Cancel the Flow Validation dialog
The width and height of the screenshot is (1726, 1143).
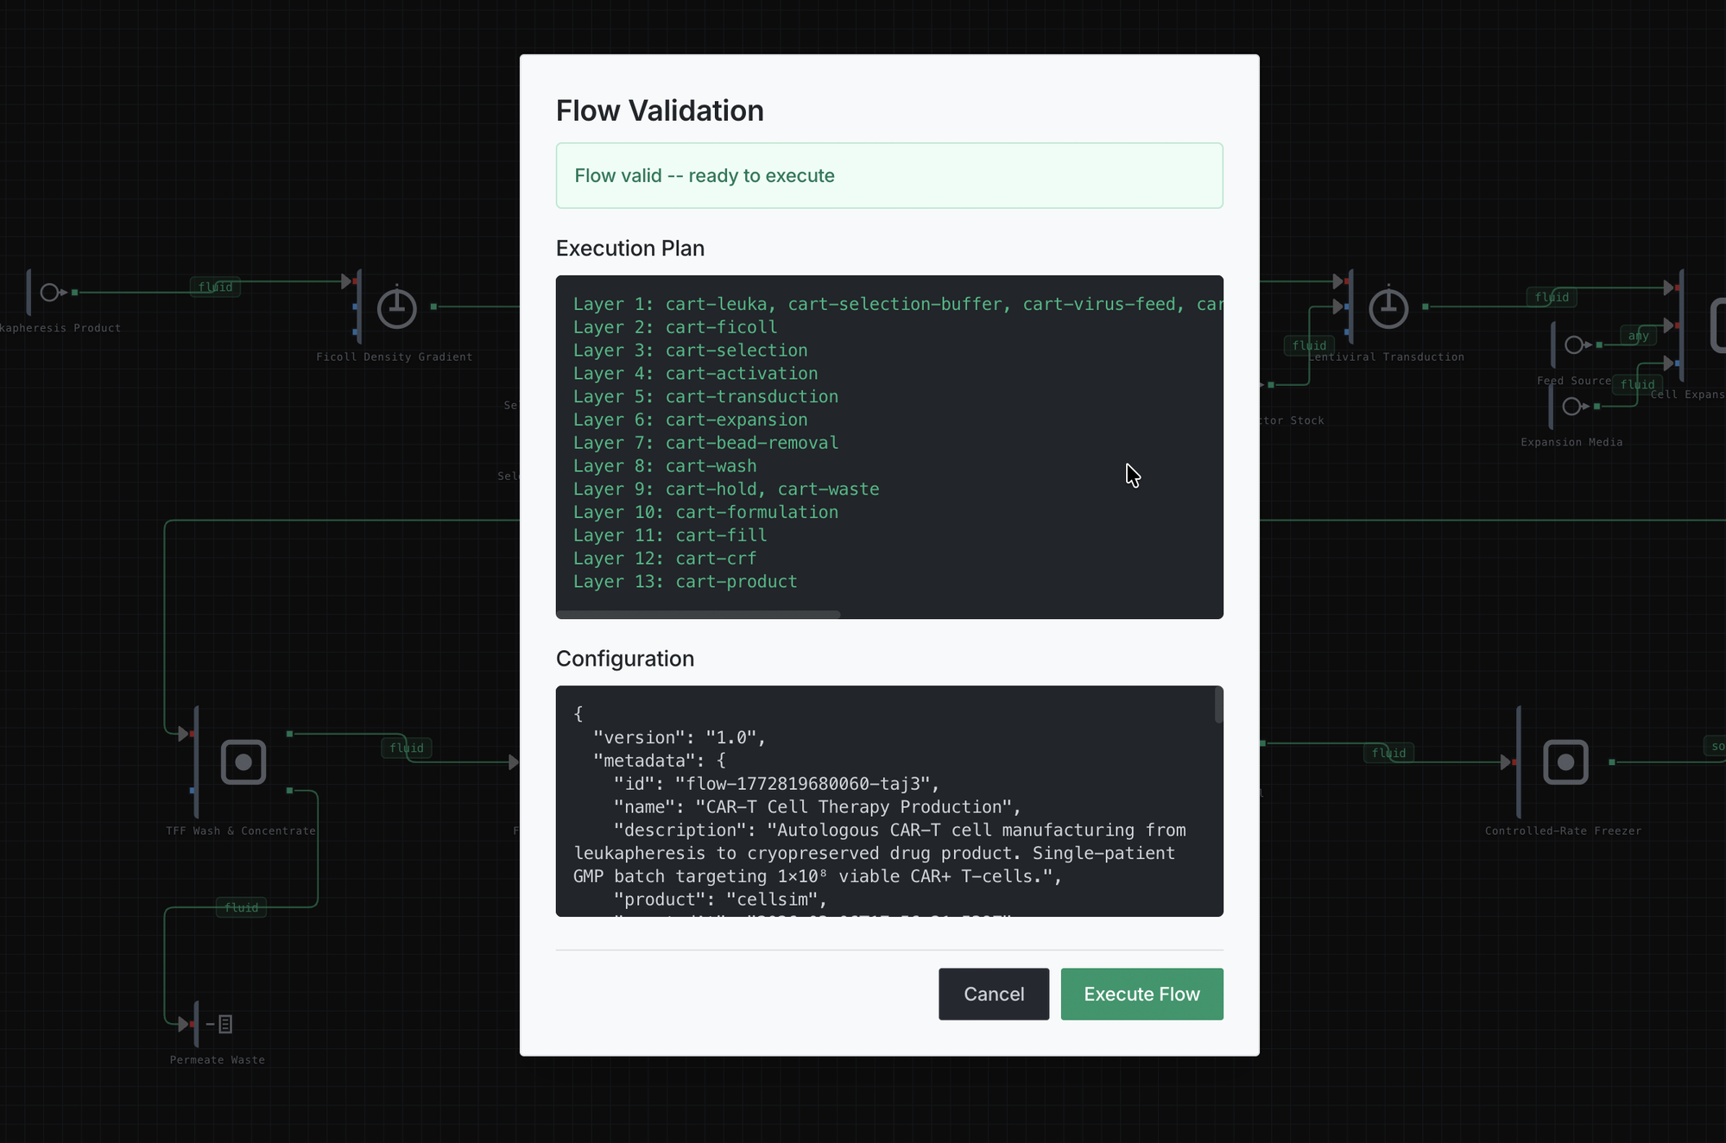(994, 994)
